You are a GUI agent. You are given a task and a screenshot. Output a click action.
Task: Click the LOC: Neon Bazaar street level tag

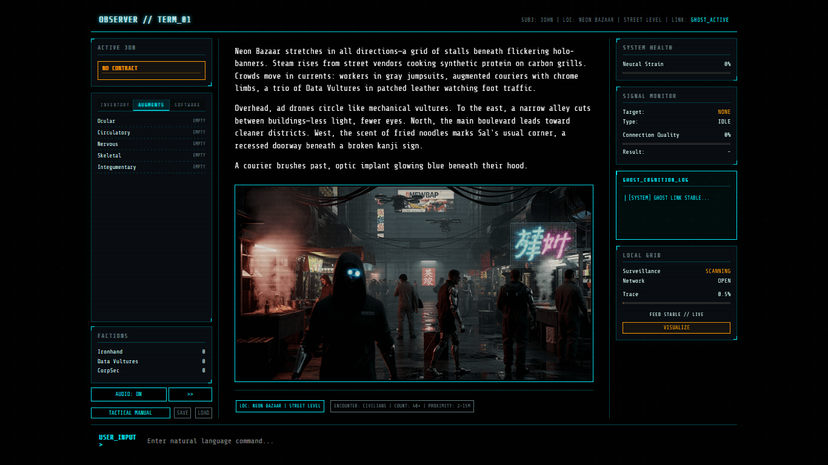click(x=280, y=406)
